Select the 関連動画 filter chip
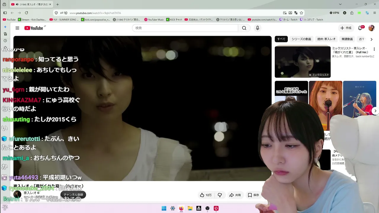This screenshot has width=379, height=213. click(347, 39)
